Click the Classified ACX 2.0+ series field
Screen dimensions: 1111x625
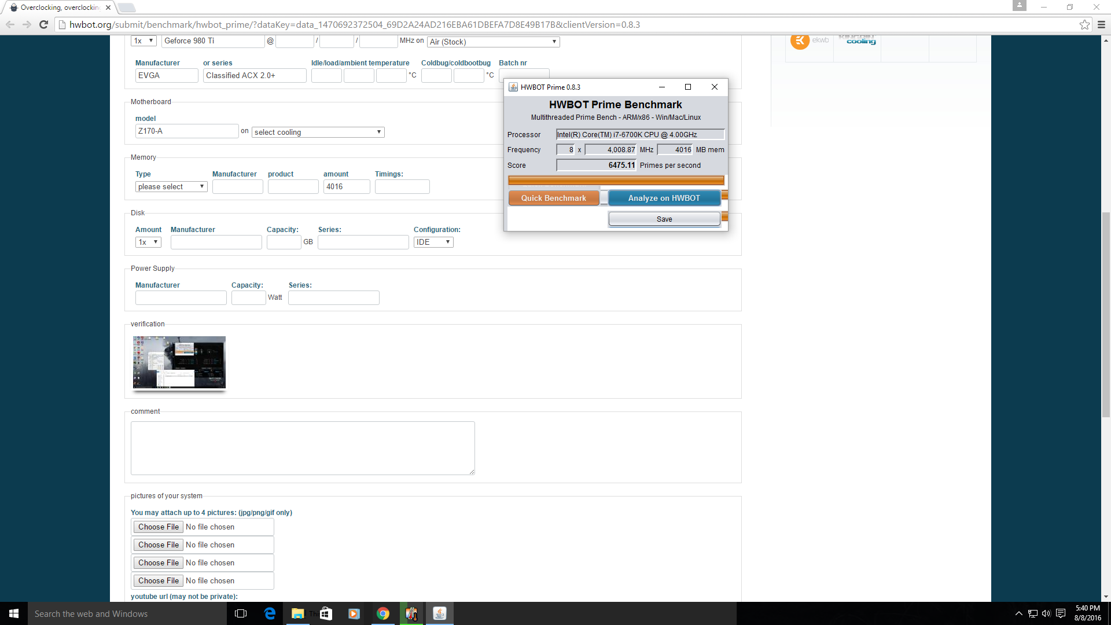pos(255,75)
